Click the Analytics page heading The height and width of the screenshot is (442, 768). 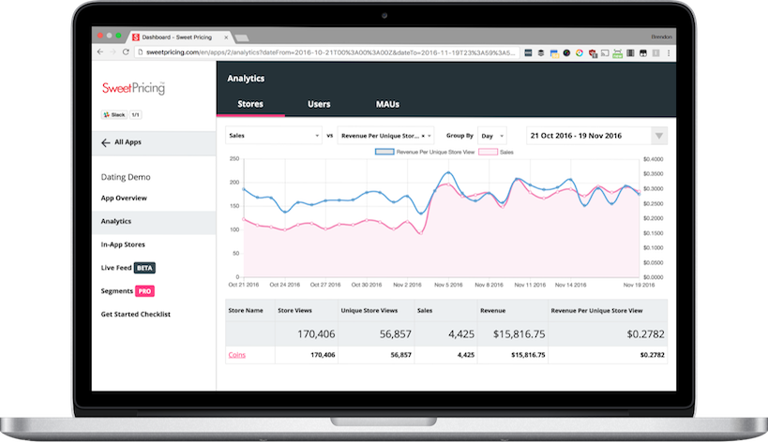point(246,79)
